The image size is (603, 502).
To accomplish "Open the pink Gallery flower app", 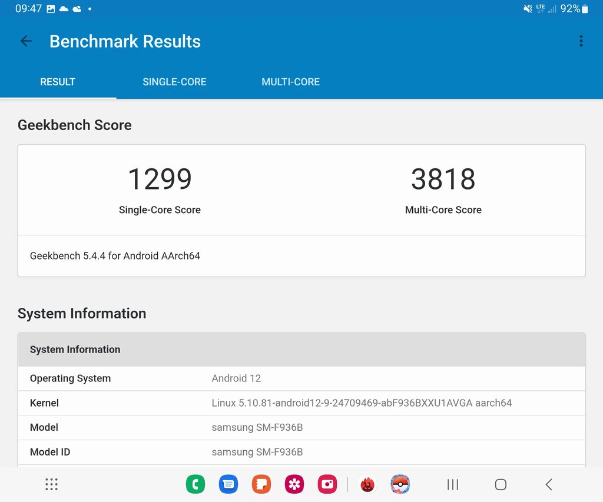I will [x=294, y=484].
